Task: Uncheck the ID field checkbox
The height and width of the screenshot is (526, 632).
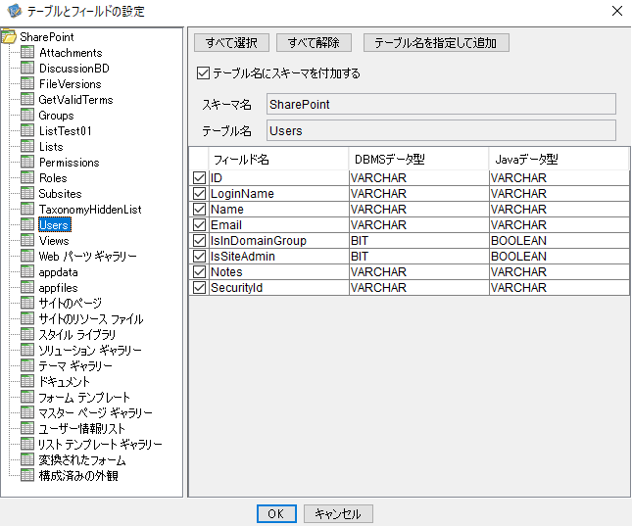Action: coord(200,177)
